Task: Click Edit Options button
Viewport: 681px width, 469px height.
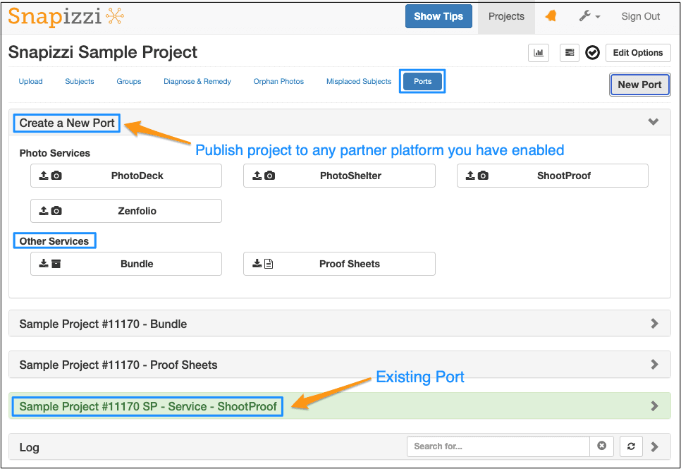Action: pyautogui.click(x=638, y=53)
